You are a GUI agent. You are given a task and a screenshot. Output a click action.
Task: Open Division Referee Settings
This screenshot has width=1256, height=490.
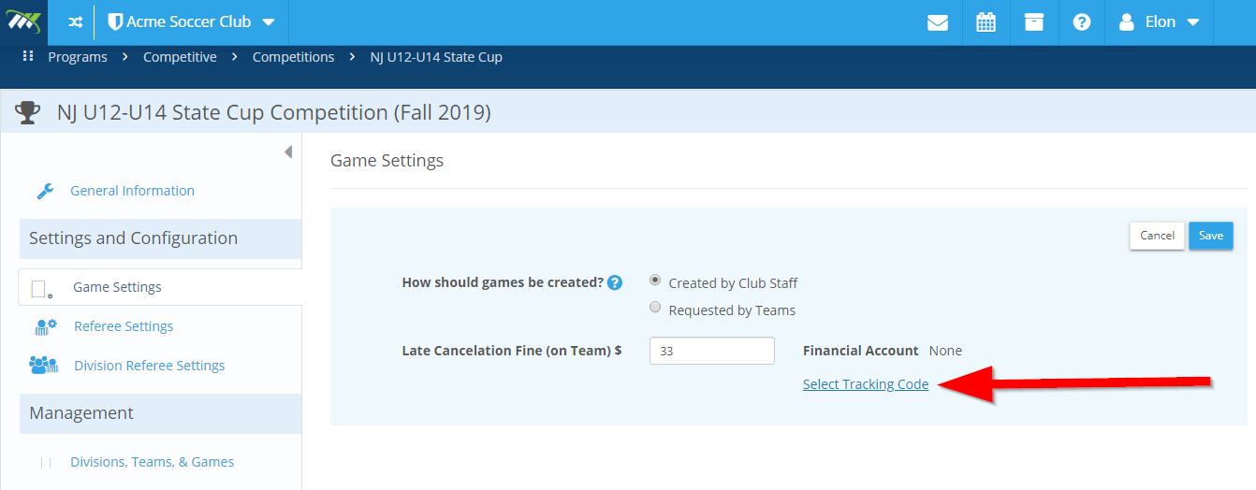pyautogui.click(x=150, y=366)
